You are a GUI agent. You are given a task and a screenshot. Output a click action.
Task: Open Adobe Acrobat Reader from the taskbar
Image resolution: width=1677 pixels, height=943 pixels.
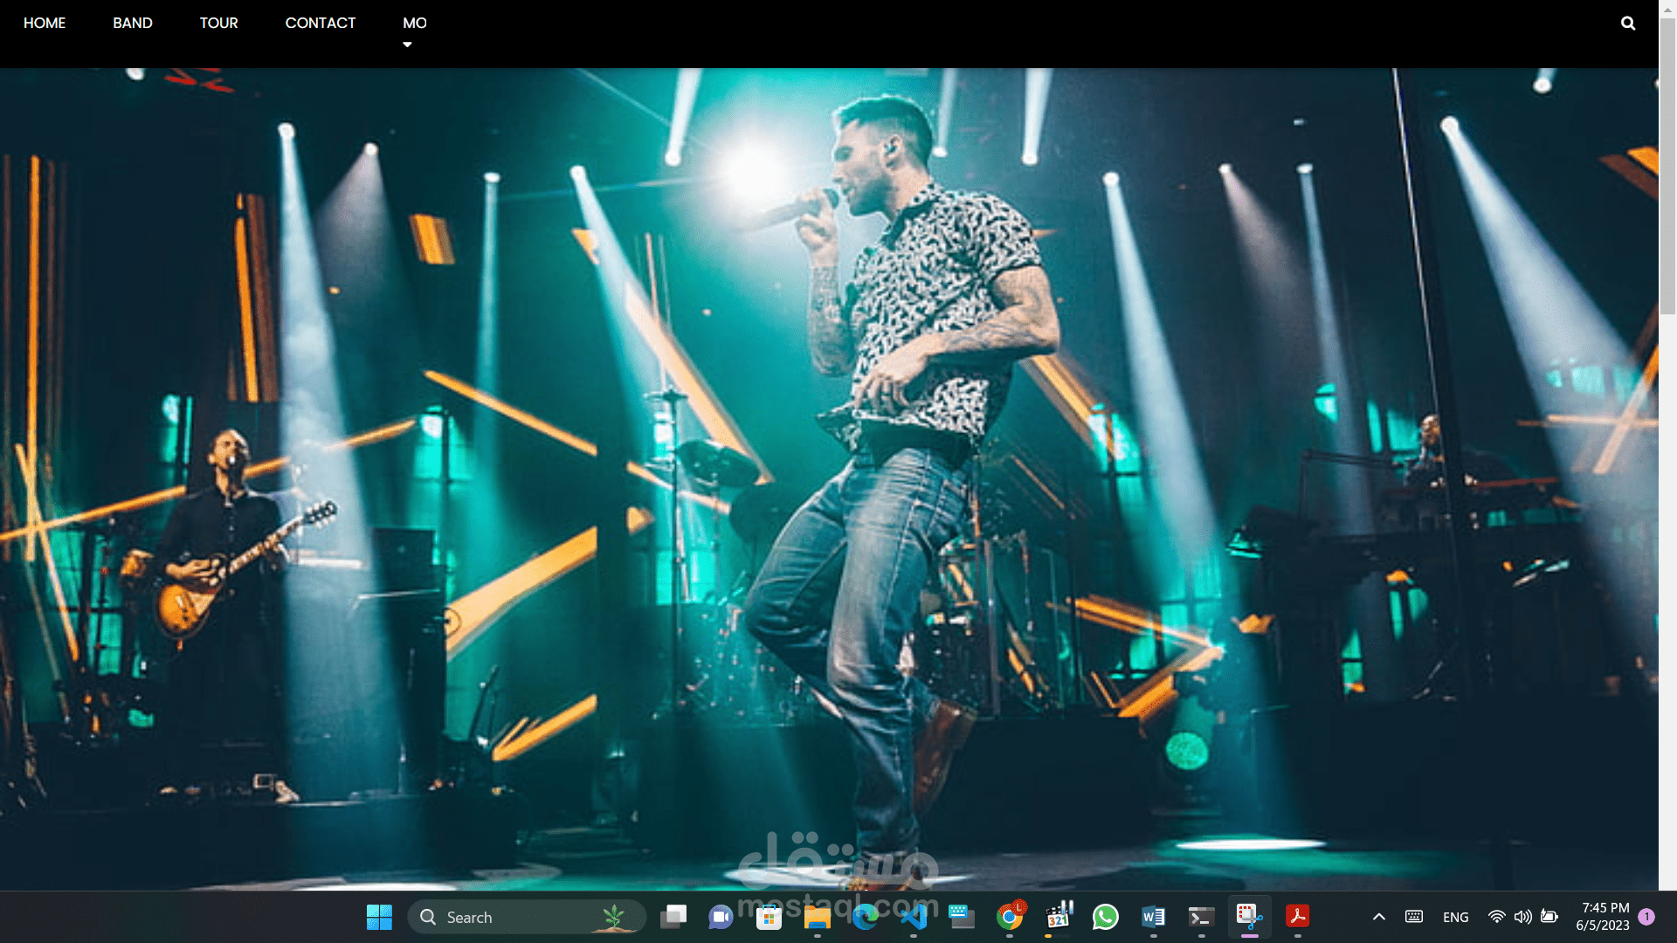[x=1299, y=917]
